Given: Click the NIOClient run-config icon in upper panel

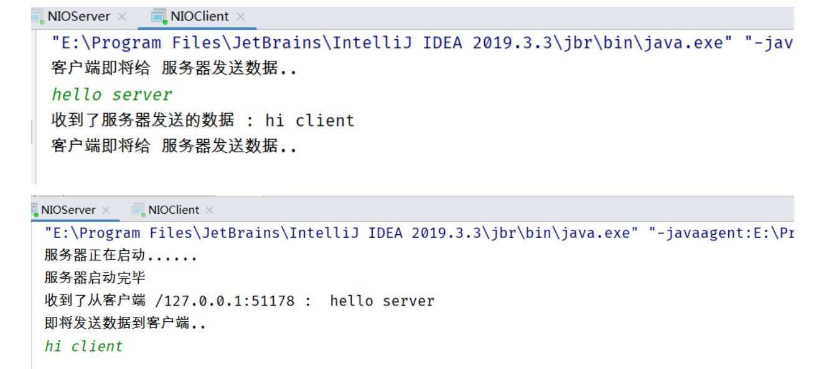Looking at the screenshot, I should point(160,17).
